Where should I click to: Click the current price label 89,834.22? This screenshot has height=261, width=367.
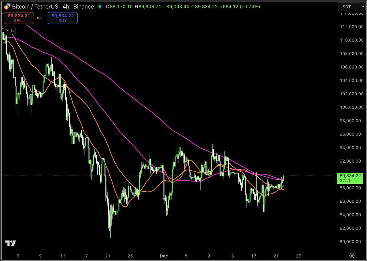(350, 178)
